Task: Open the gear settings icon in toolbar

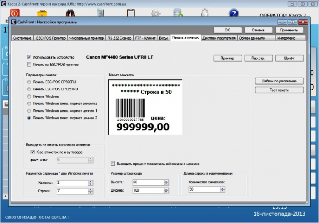Action: [156, 13]
